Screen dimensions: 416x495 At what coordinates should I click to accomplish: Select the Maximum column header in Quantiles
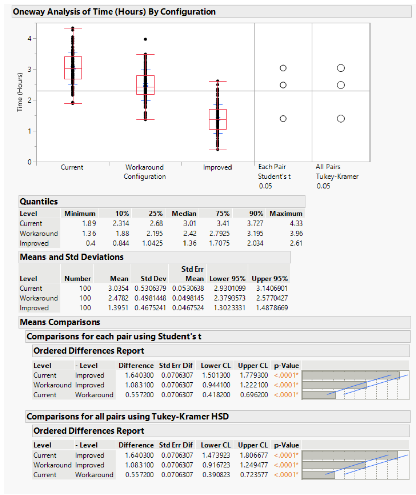tap(286, 214)
